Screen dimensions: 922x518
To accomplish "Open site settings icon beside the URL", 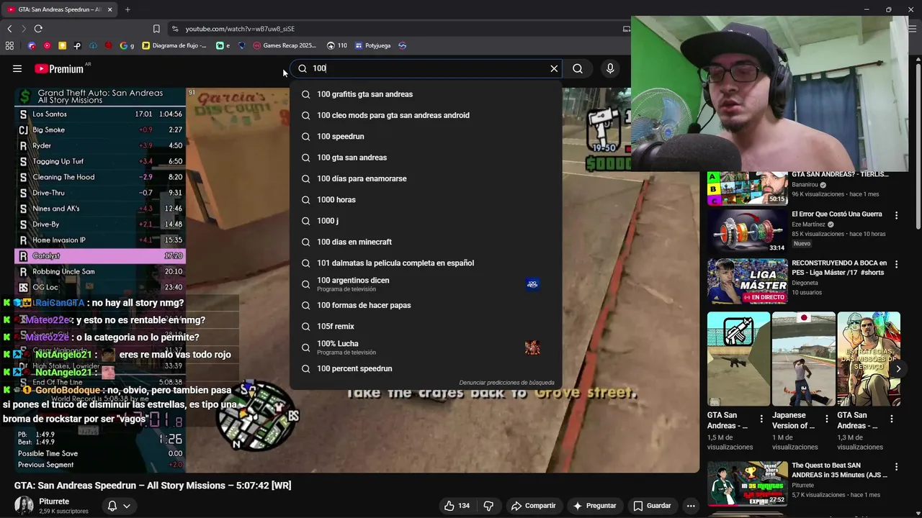I will [x=174, y=29].
